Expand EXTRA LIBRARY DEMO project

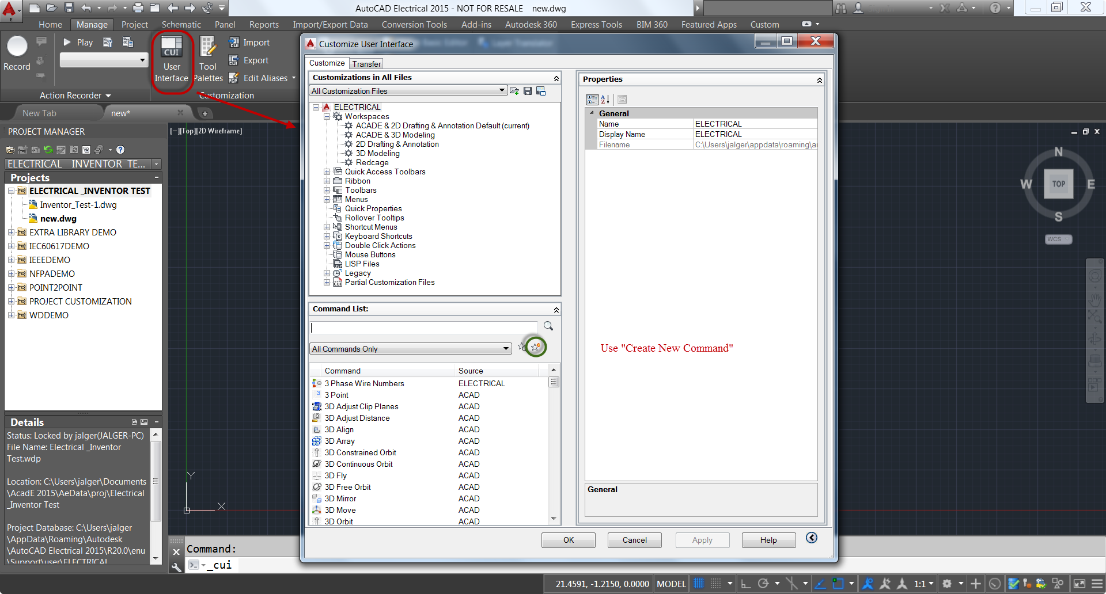pos(11,233)
